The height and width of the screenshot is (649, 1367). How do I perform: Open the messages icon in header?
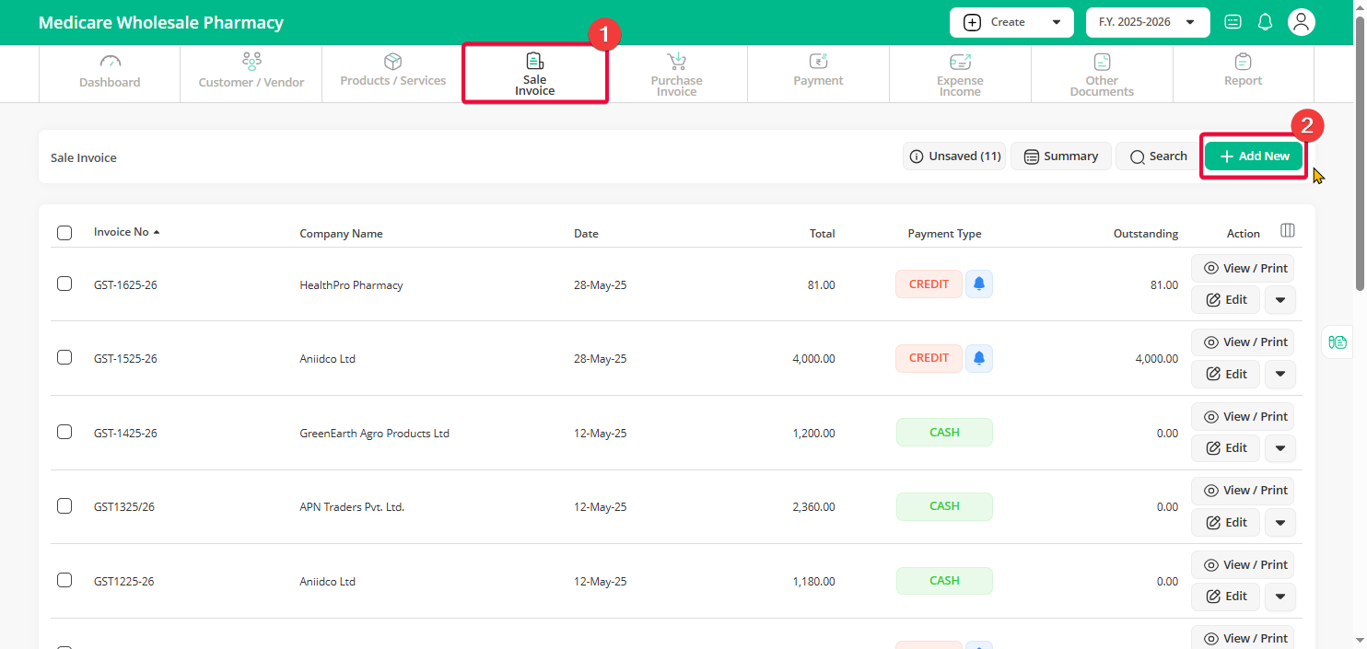click(1233, 22)
